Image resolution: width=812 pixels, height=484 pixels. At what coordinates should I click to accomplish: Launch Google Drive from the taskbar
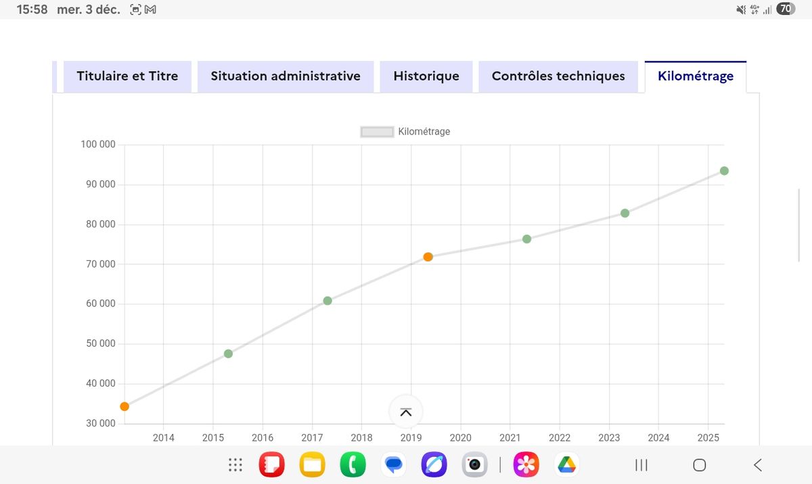point(566,464)
